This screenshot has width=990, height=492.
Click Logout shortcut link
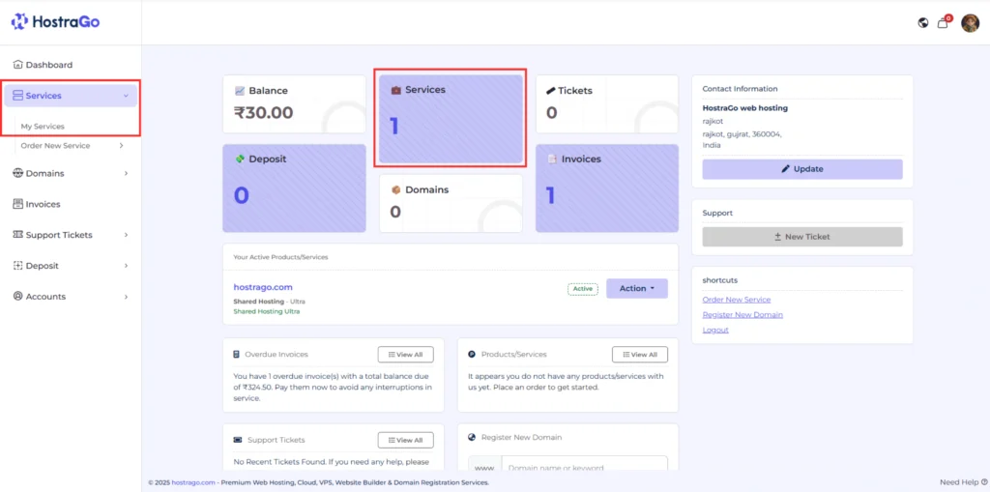coord(715,330)
